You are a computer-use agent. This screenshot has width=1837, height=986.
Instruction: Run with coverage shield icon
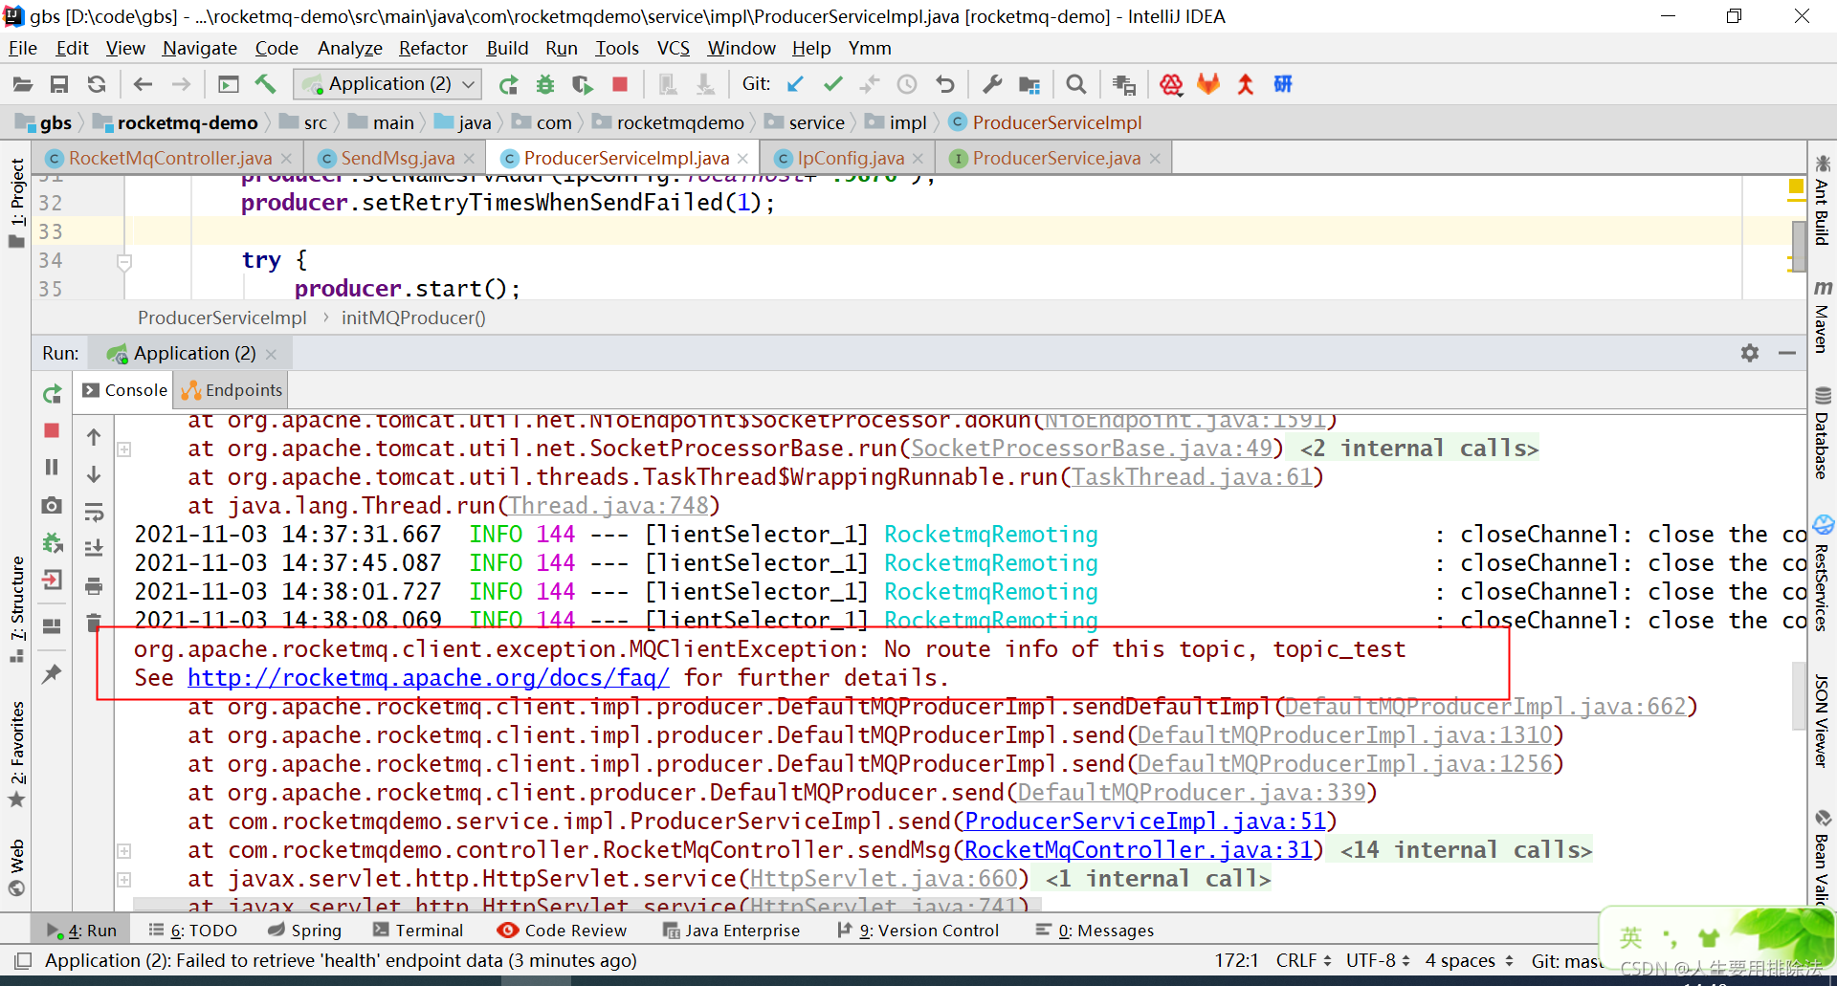coord(582,84)
